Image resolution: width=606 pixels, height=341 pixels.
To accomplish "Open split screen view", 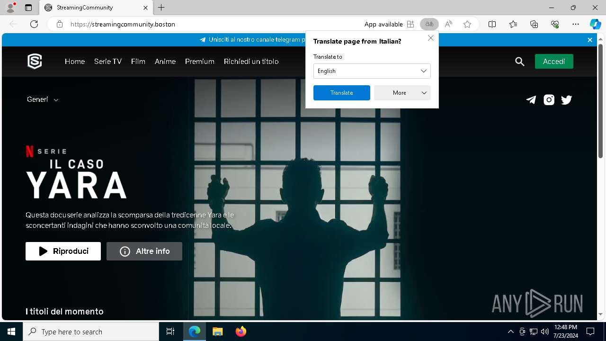I will tap(492, 24).
